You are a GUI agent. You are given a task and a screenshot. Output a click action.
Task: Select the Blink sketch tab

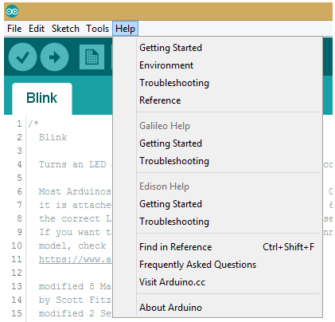tap(42, 98)
